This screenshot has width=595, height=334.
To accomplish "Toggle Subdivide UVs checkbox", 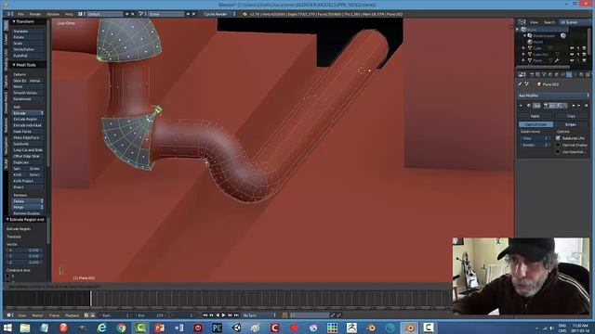I will click(x=558, y=138).
